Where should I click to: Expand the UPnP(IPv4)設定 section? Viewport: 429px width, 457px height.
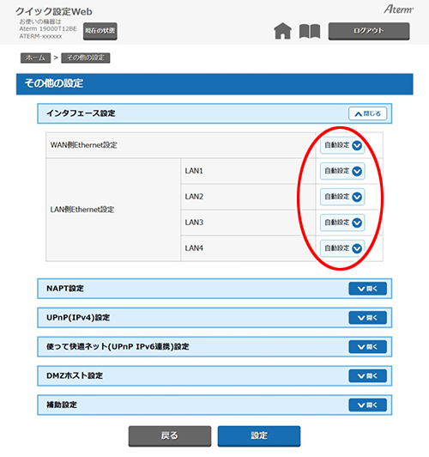(367, 318)
